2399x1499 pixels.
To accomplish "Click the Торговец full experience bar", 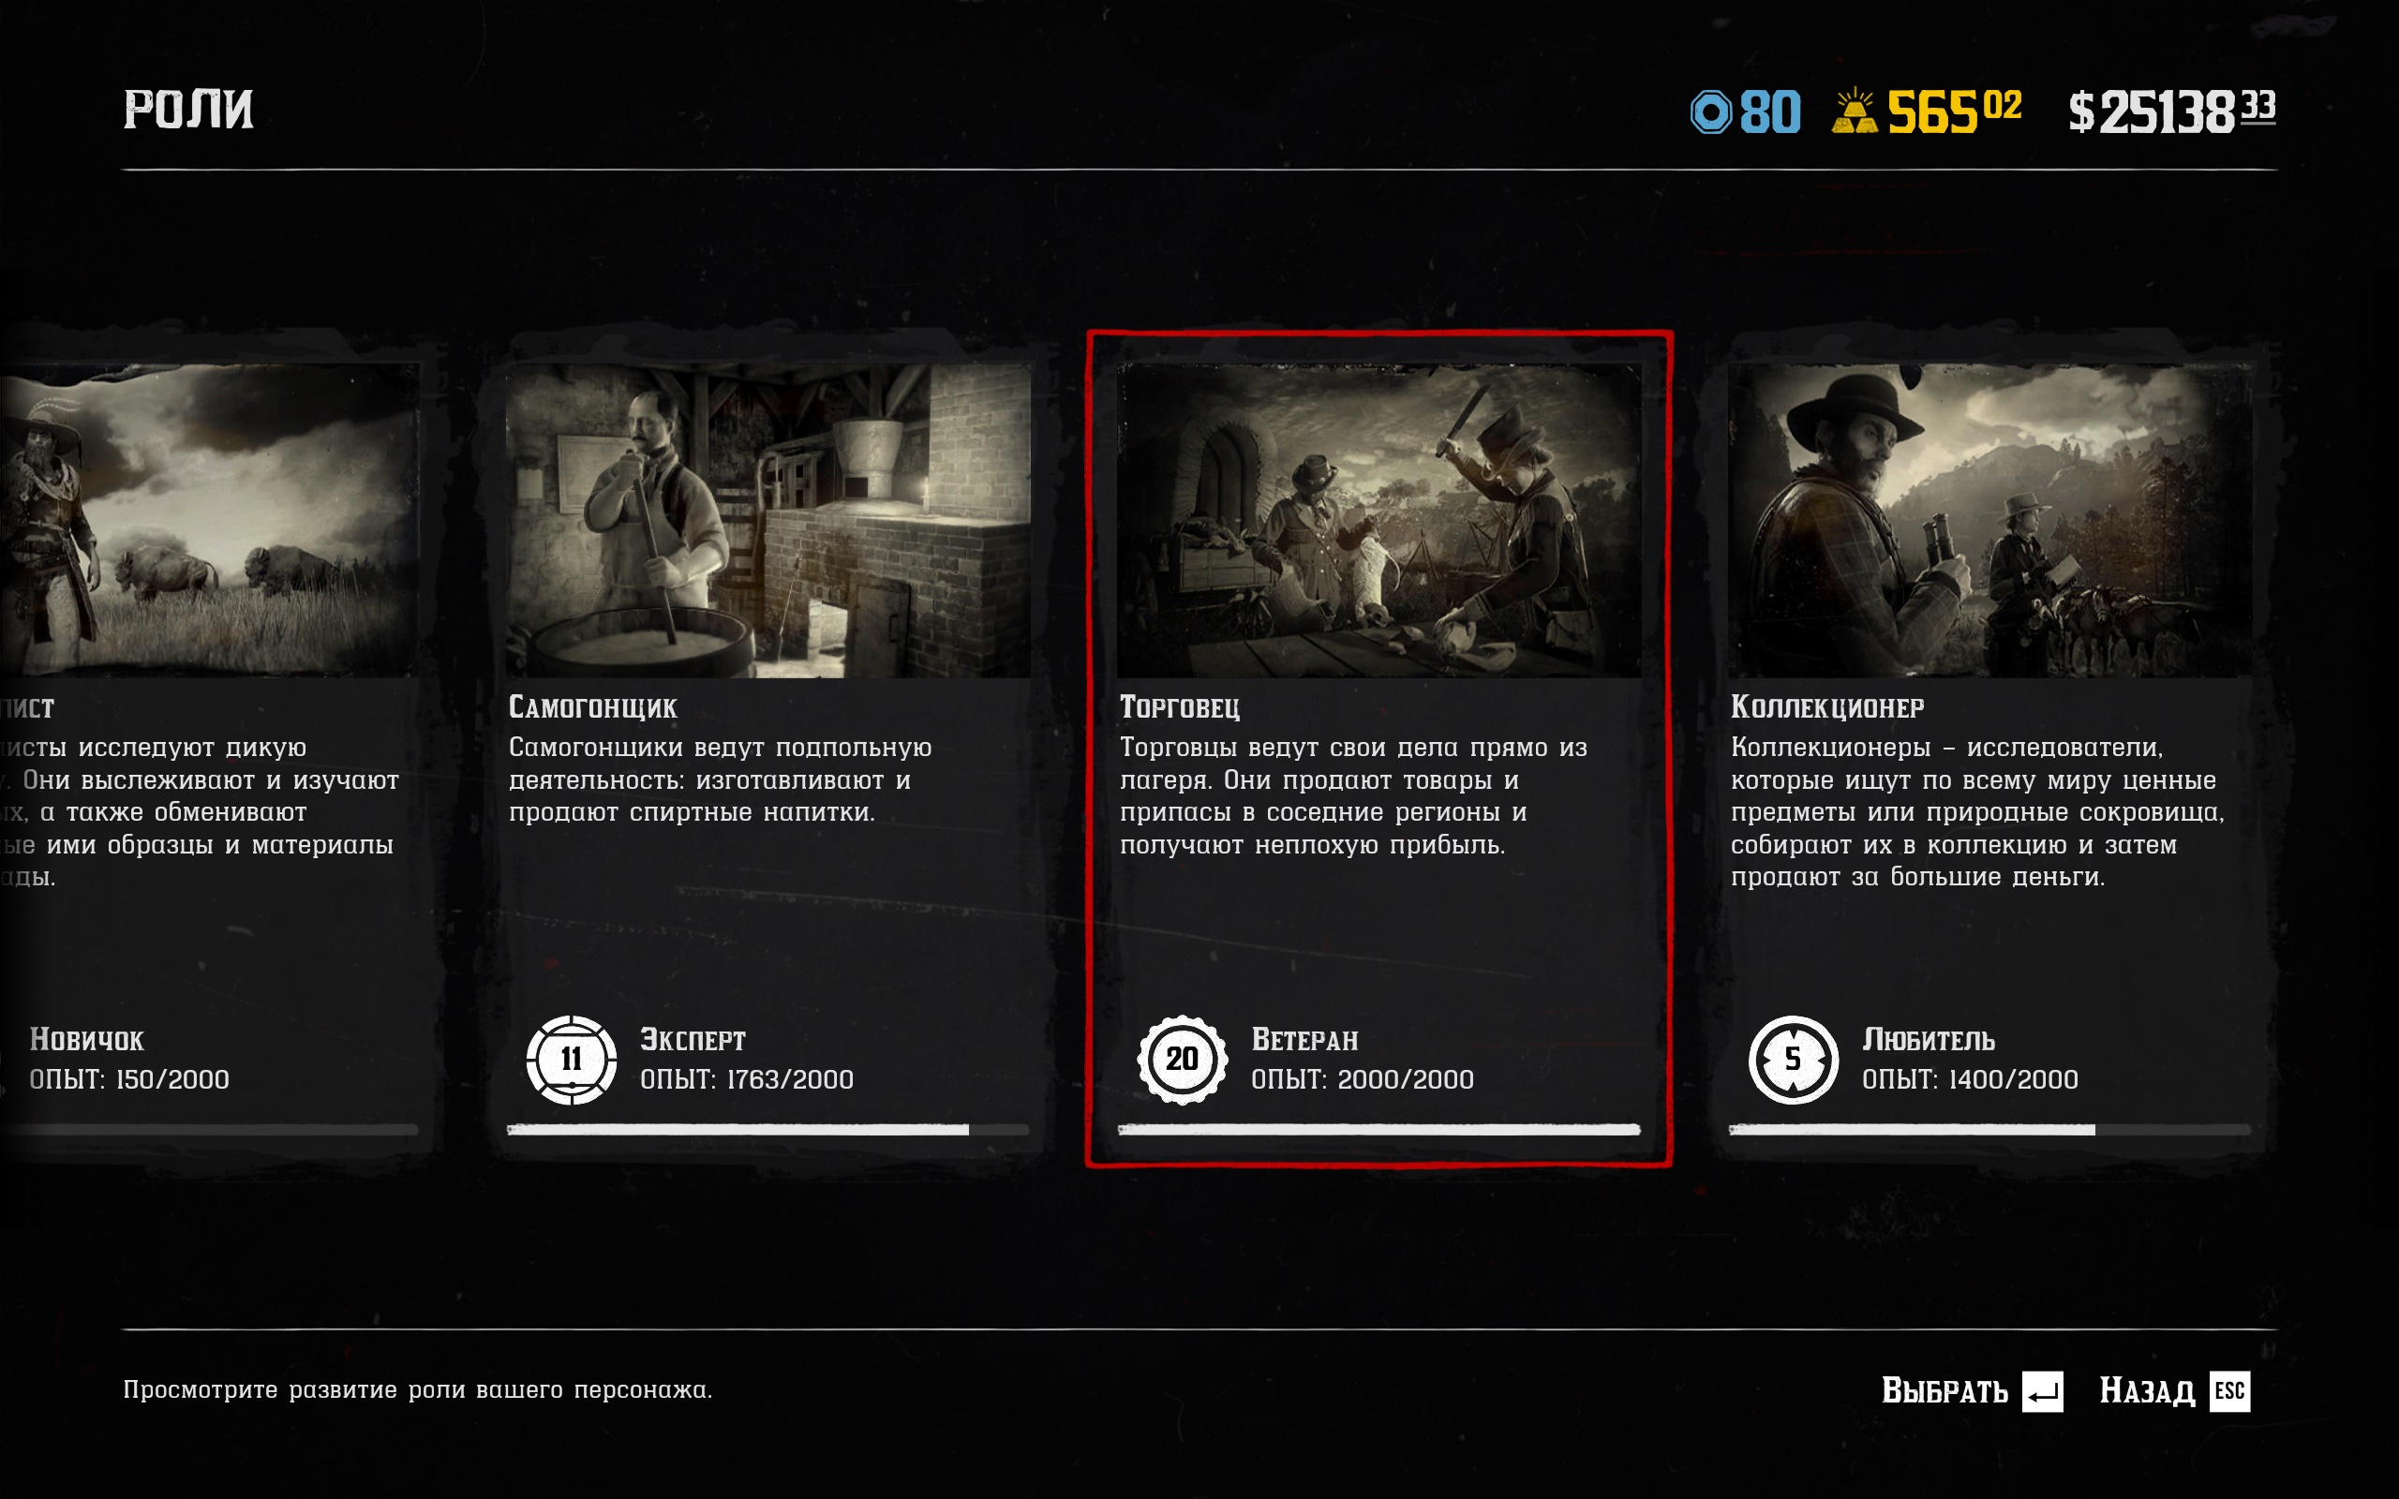I will click(1378, 1129).
